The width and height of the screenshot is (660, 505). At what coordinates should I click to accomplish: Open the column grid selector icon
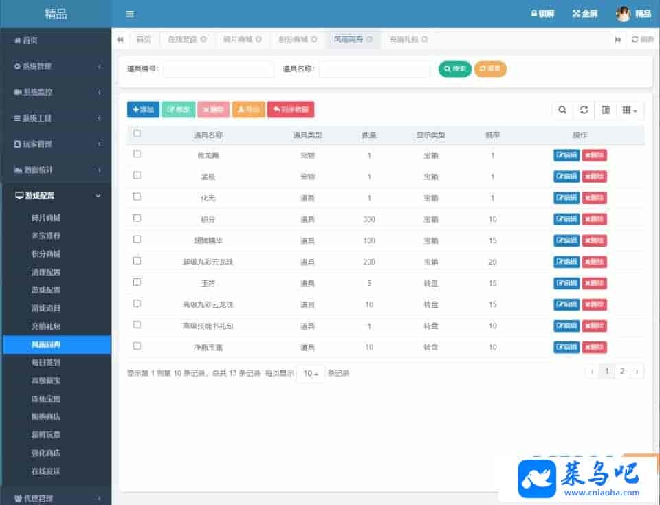[x=630, y=110]
